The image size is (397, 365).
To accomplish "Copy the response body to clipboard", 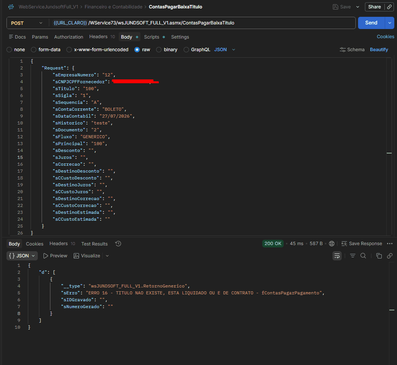I will pyautogui.click(x=379, y=256).
